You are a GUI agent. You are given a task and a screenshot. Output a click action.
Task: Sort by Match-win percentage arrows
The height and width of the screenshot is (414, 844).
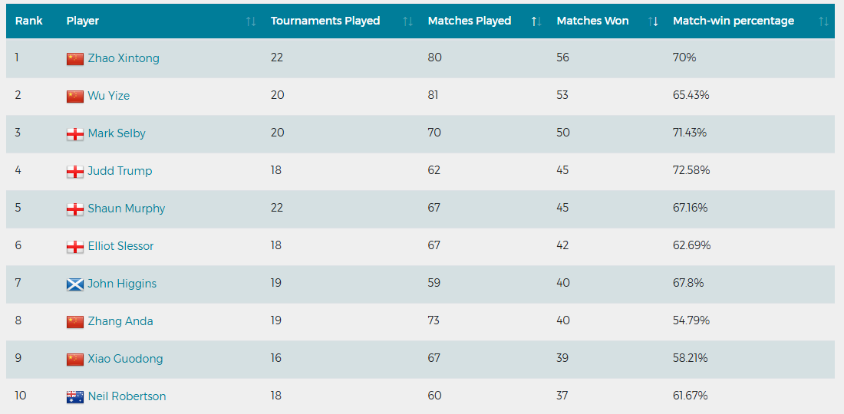[x=823, y=21]
